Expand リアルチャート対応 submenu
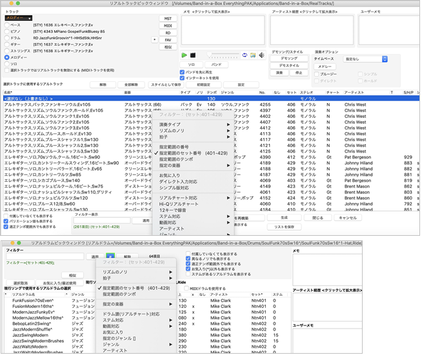The width and height of the screenshot is (422, 355). click(193, 198)
